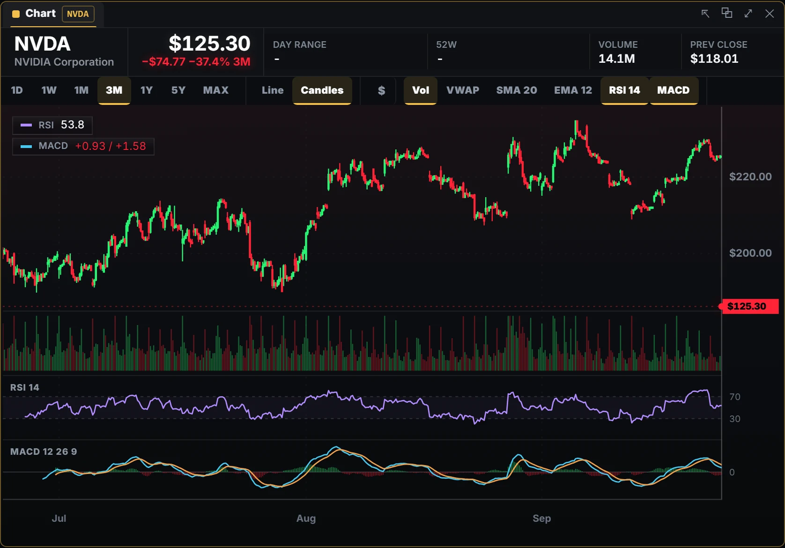
Task: Toggle the dollar sign price mode
Action: pyautogui.click(x=381, y=90)
